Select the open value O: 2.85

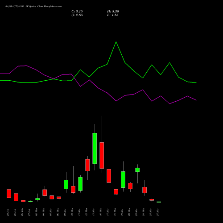[77, 15]
